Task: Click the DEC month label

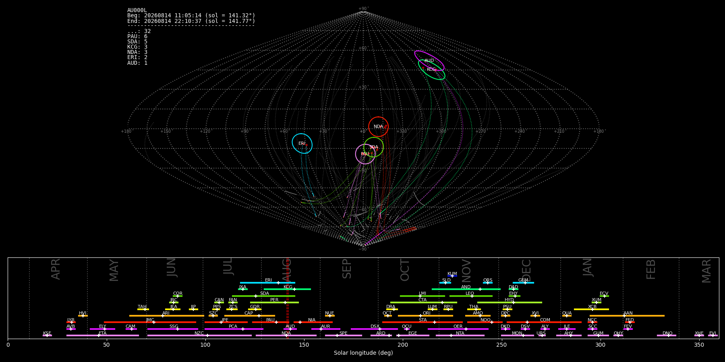Action: tap(526, 270)
